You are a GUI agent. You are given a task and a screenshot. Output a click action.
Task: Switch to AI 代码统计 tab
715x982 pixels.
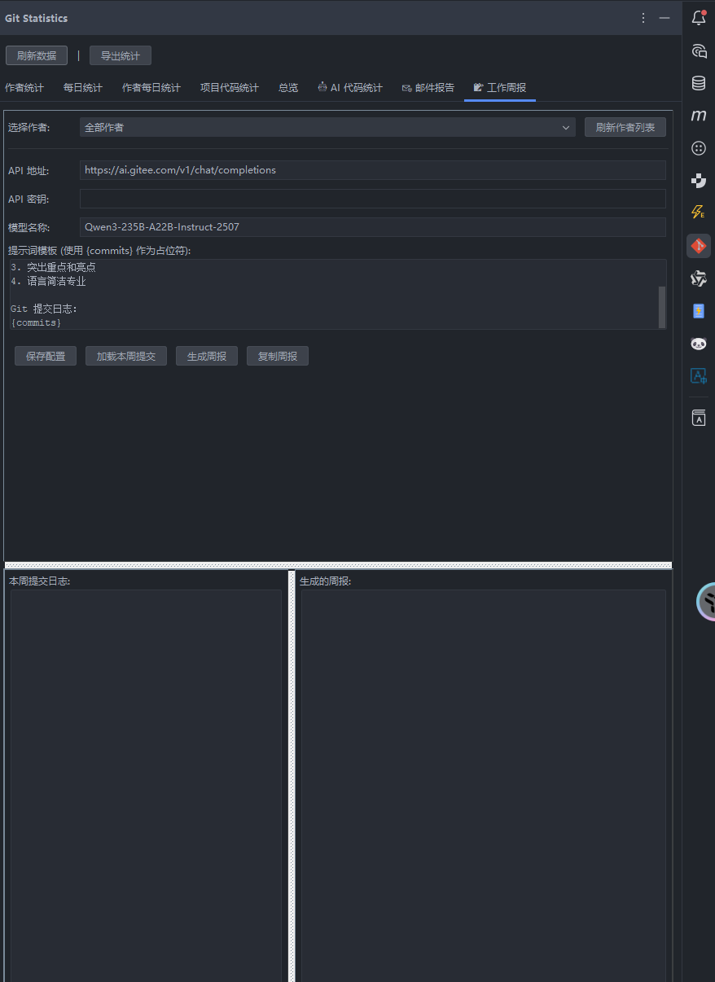coord(350,88)
